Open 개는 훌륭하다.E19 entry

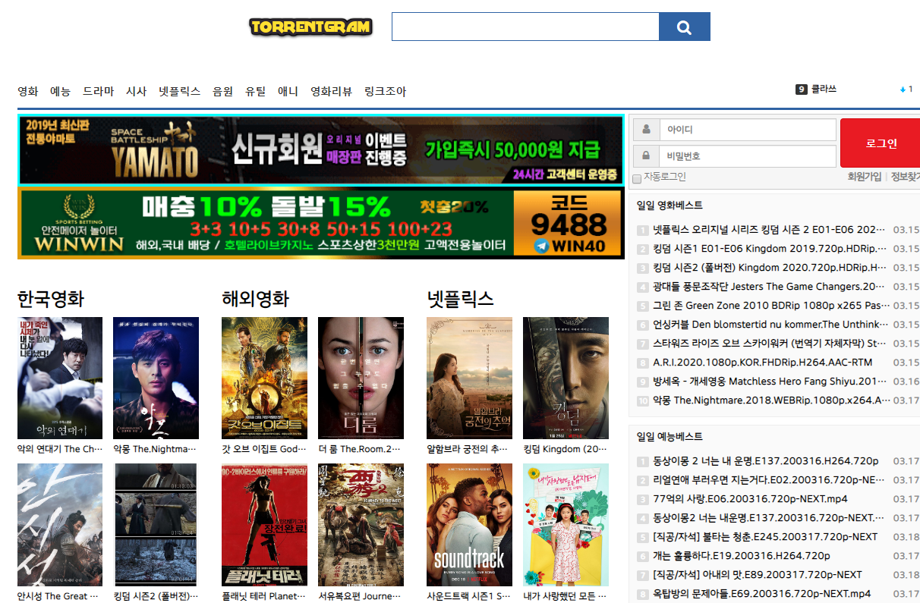point(742,555)
